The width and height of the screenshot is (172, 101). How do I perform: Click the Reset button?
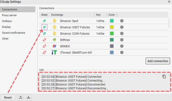[x=8, y=97]
